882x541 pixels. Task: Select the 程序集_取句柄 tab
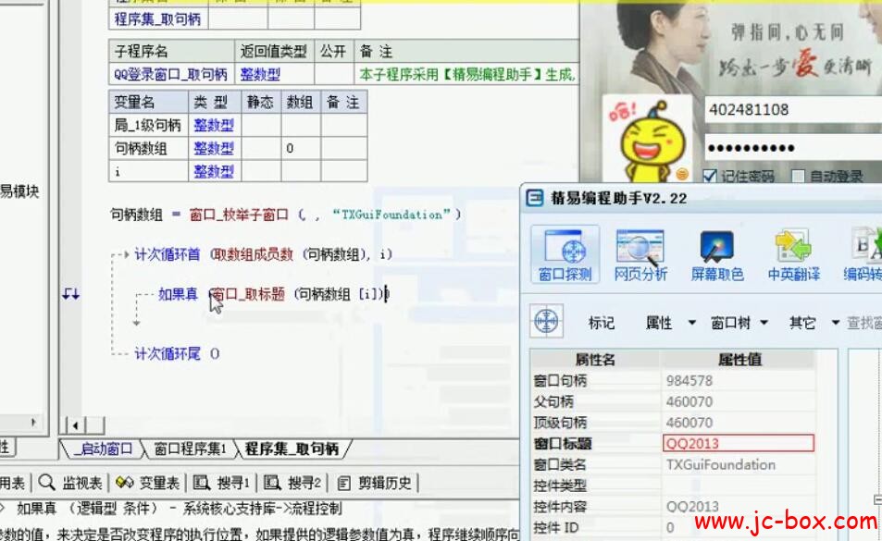pyautogui.click(x=292, y=449)
